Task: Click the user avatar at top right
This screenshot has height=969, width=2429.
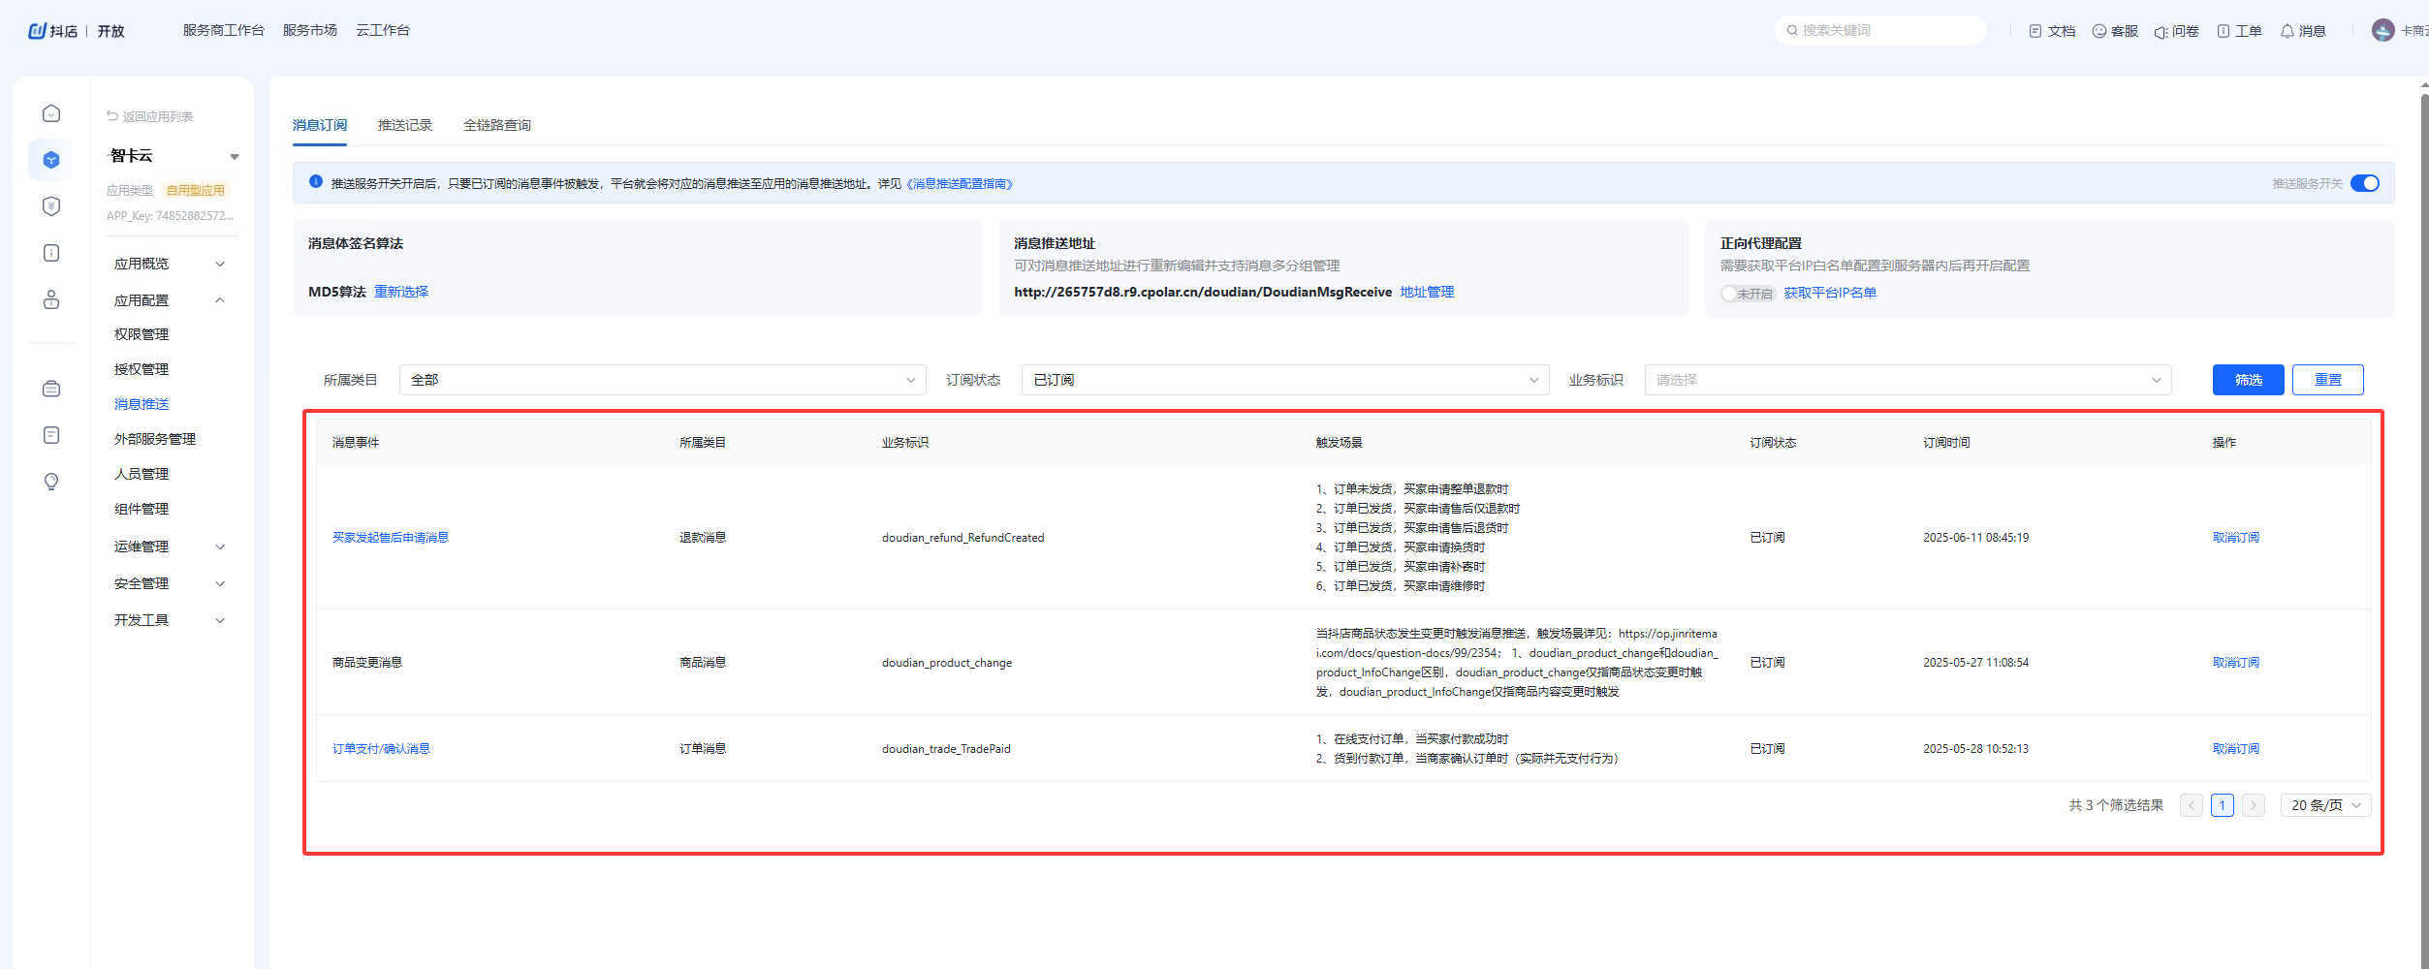Action: (2382, 31)
